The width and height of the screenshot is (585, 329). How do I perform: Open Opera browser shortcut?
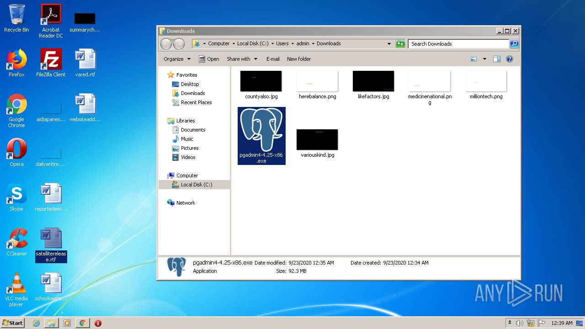(16, 153)
